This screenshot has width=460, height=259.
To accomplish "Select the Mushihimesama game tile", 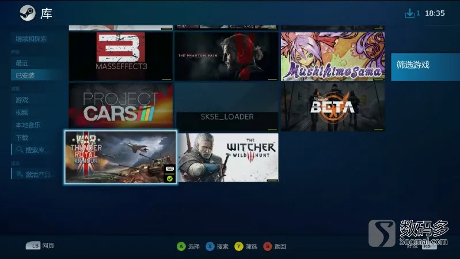I will point(332,56).
